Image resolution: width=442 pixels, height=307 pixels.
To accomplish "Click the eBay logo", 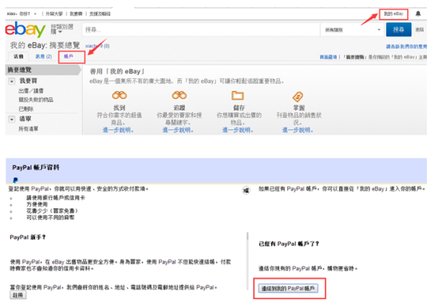I will [x=26, y=30].
